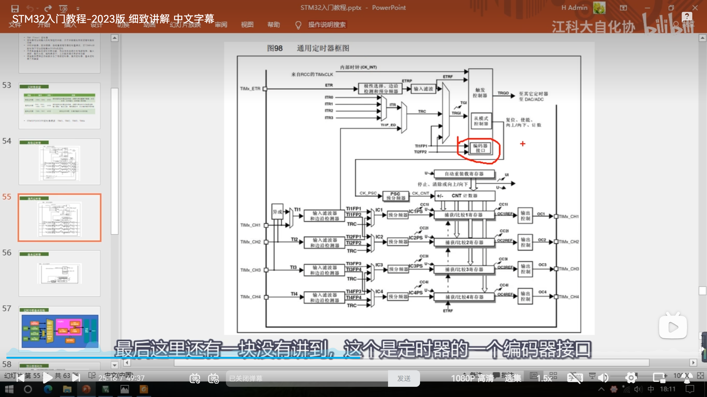The height and width of the screenshot is (397, 707).
Task: Mute the video volume icon
Action: pos(603,378)
